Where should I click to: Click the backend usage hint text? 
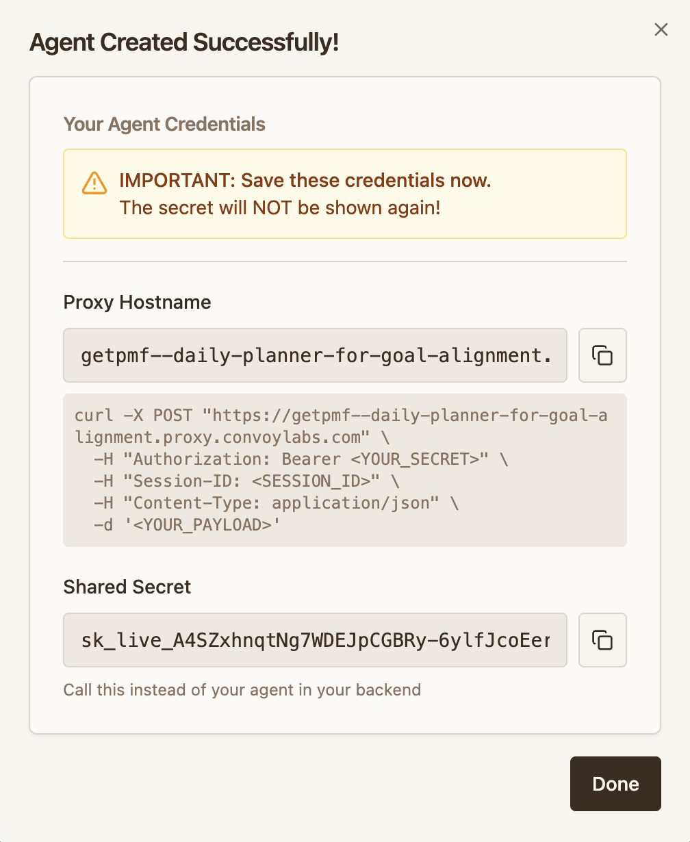(x=242, y=689)
